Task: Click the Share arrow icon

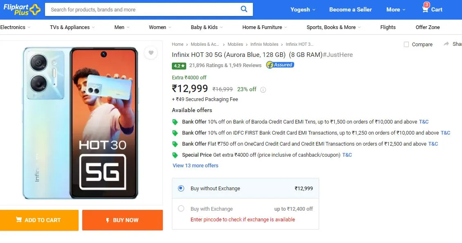Action: [x=446, y=44]
